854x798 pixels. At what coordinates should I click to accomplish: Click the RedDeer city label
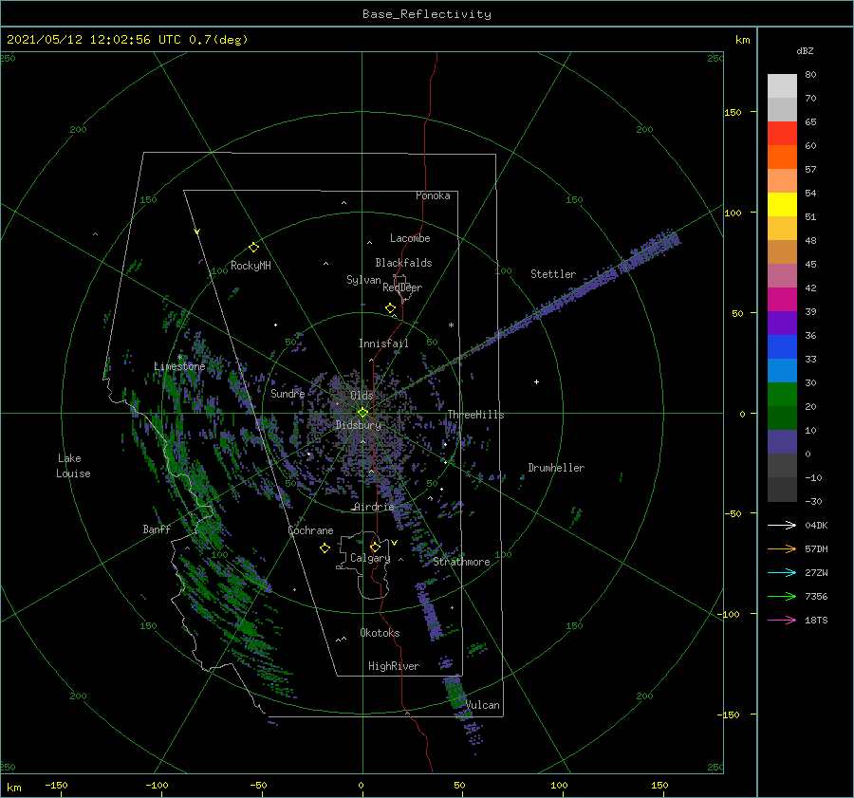402,288
